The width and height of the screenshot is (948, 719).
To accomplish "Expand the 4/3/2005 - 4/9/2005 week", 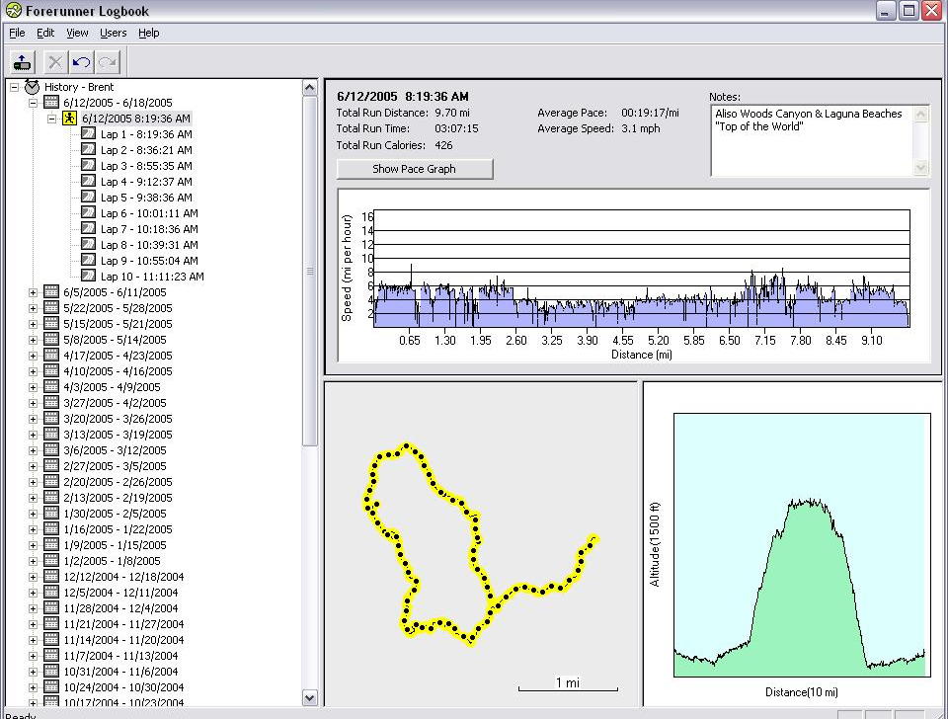I will (34, 387).
